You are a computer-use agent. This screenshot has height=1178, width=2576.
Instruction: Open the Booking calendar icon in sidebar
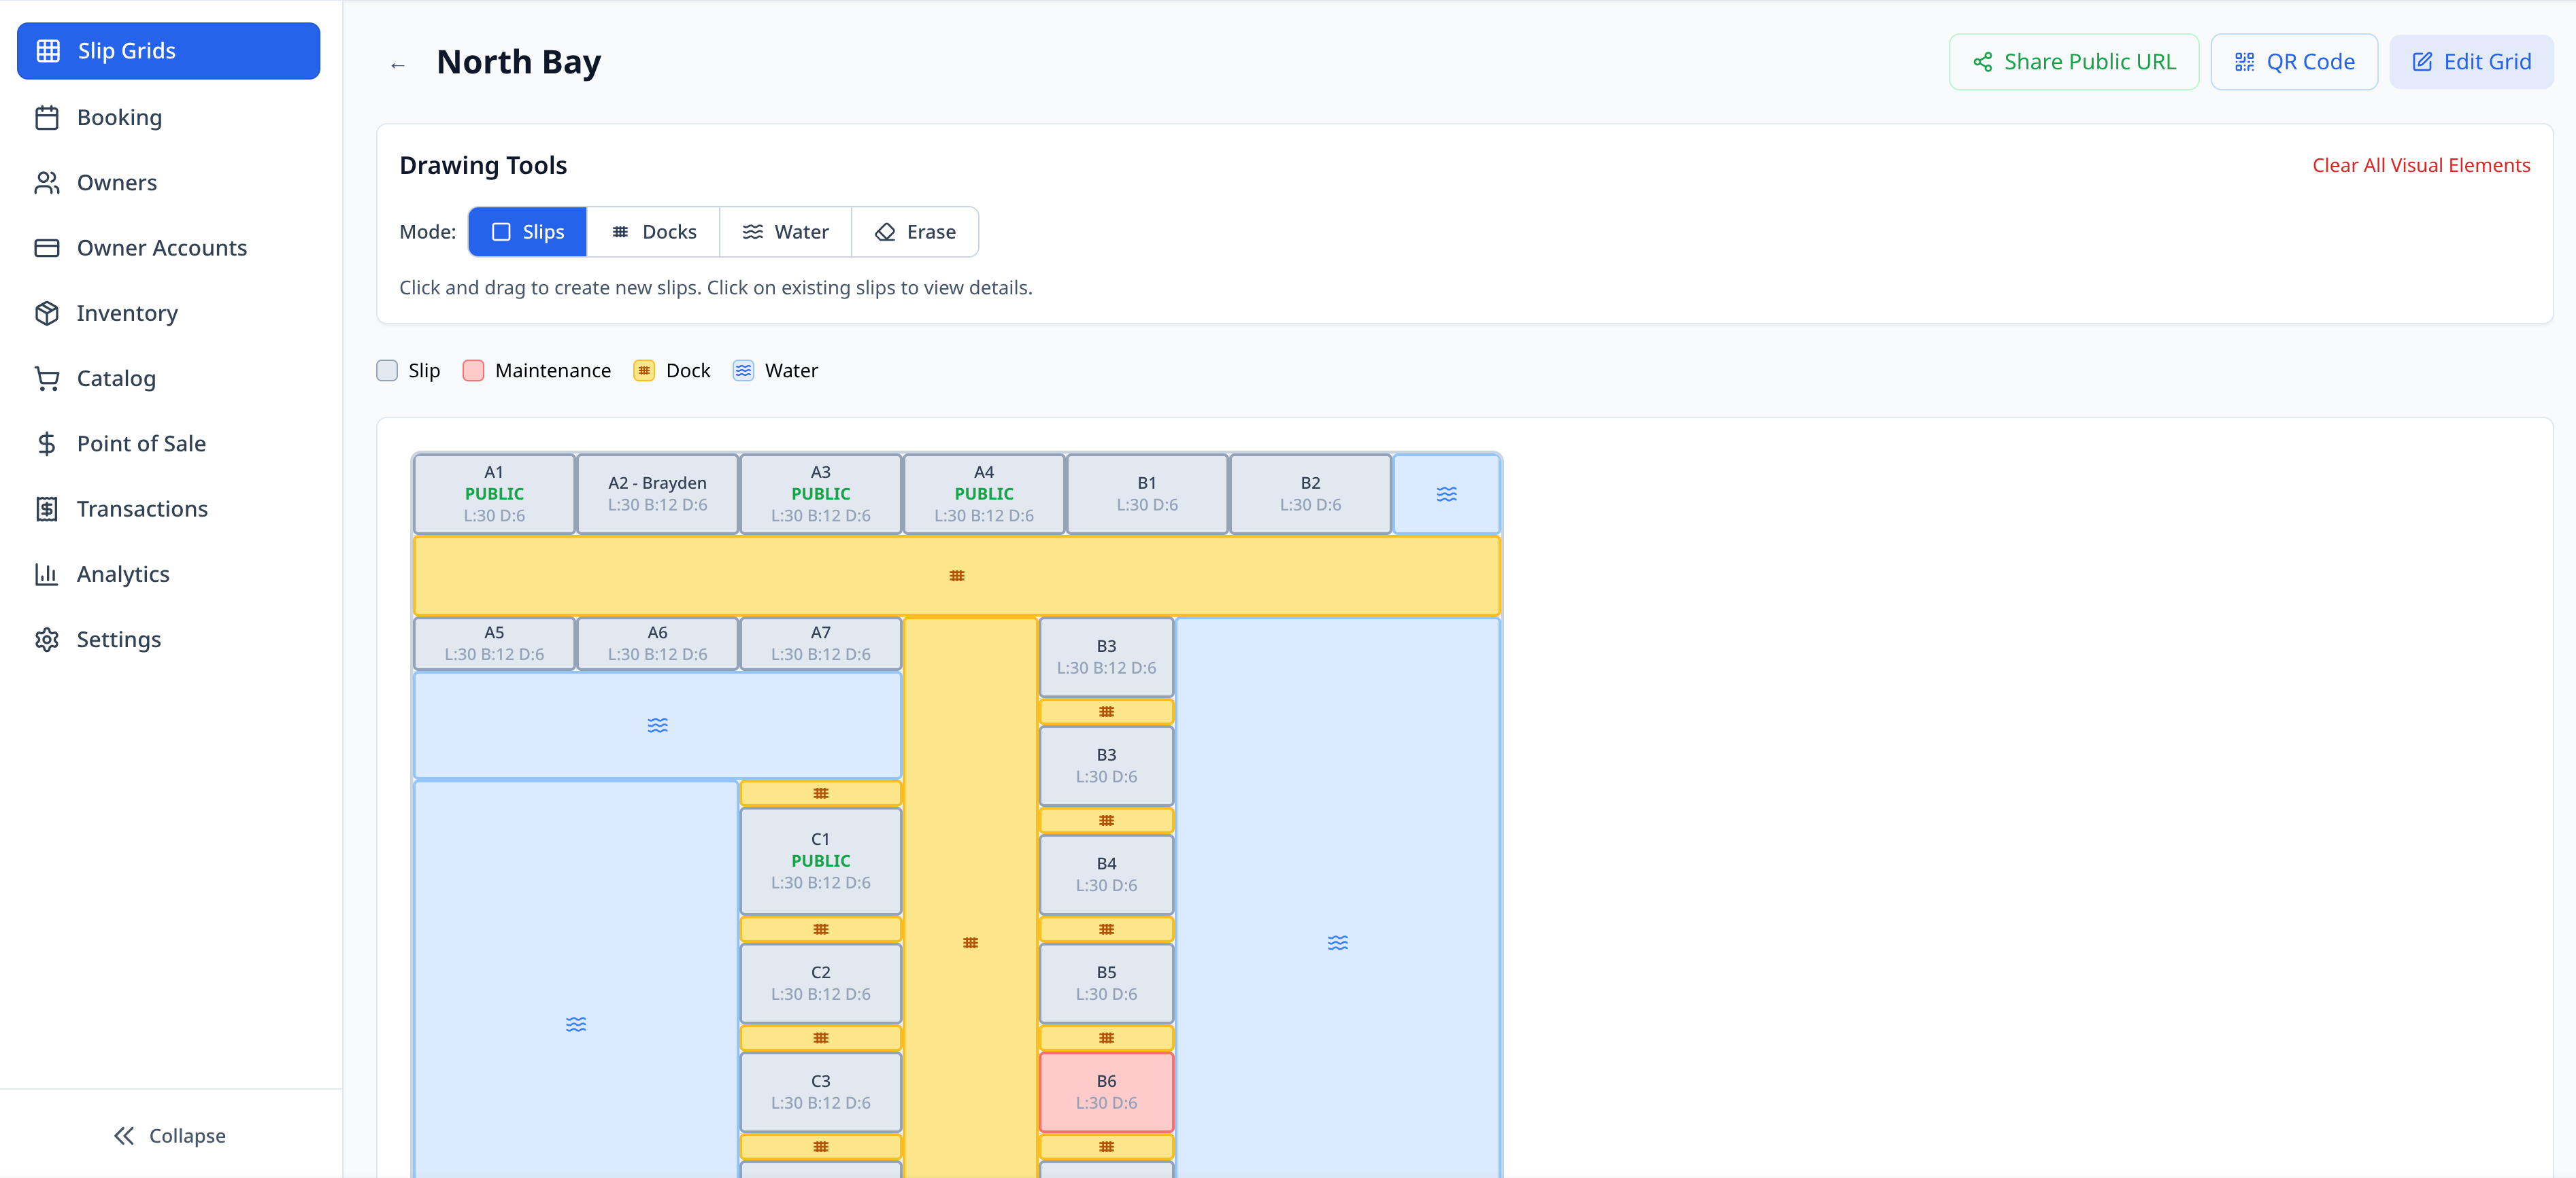point(47,116)
